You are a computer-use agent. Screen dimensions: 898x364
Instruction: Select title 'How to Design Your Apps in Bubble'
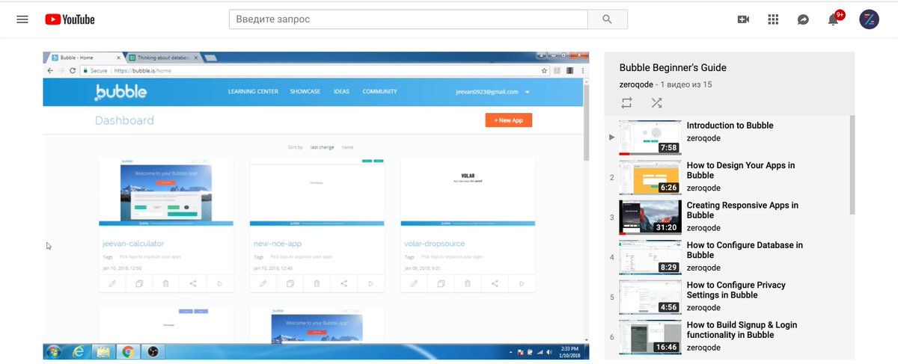point(741,170)
